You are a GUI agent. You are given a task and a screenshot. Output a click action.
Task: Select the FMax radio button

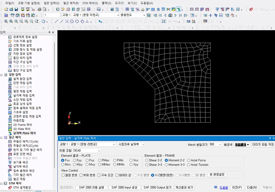pyautogui.click(x=104, y=160)
